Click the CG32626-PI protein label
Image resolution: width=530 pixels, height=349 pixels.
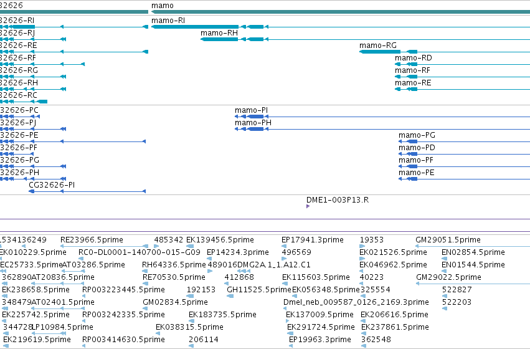tap(52, 185)
